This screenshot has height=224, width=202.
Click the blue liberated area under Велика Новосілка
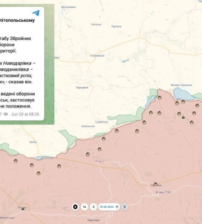pyautogui.click(x=182, y=95)
